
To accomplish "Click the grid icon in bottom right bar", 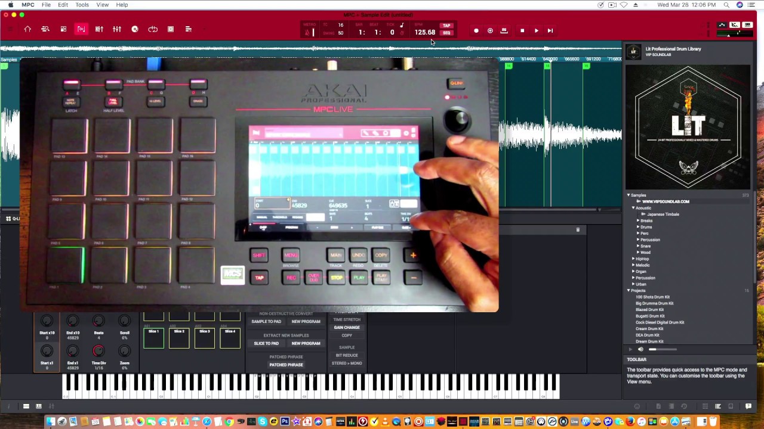I will 705,406.
